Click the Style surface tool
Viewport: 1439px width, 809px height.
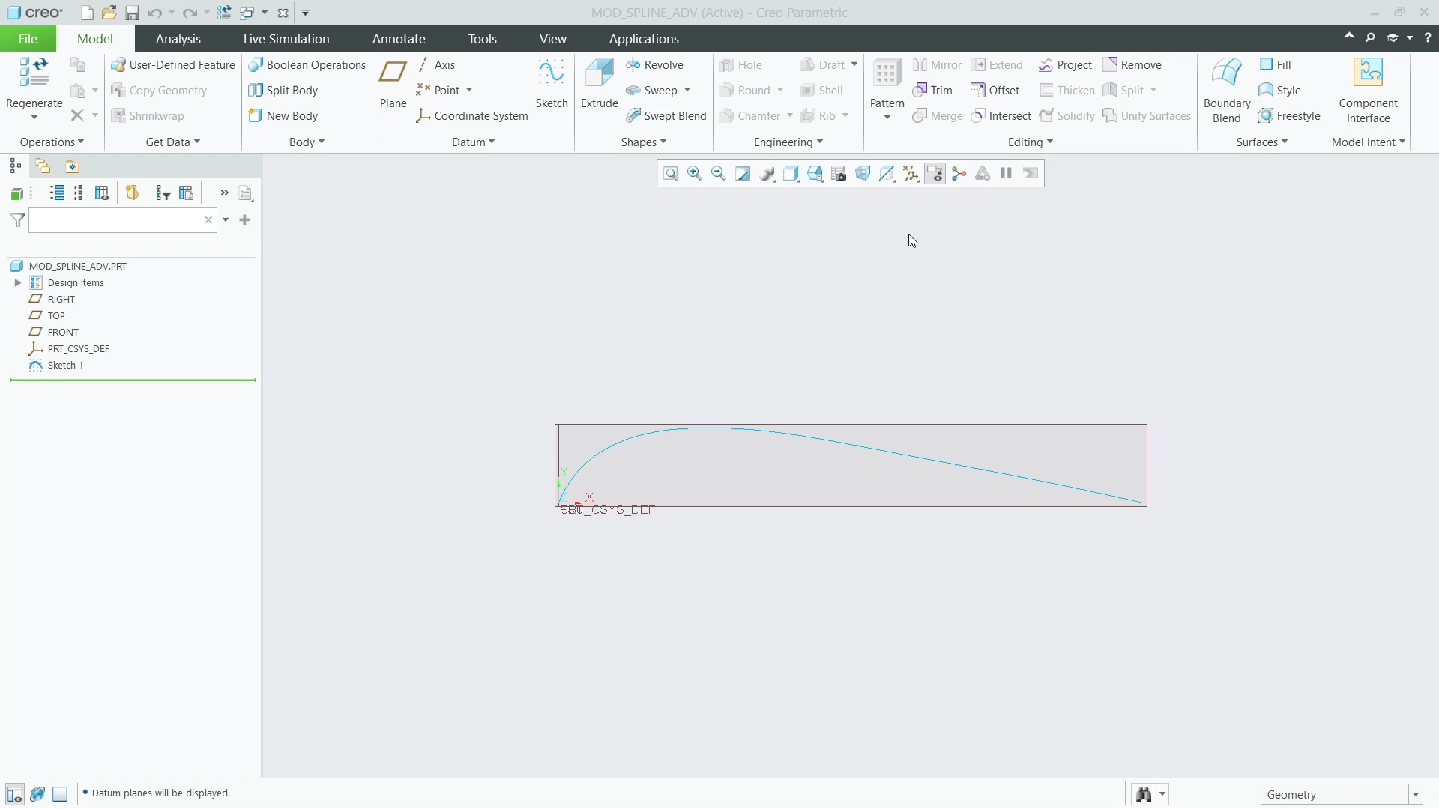tap(1279, 91)
